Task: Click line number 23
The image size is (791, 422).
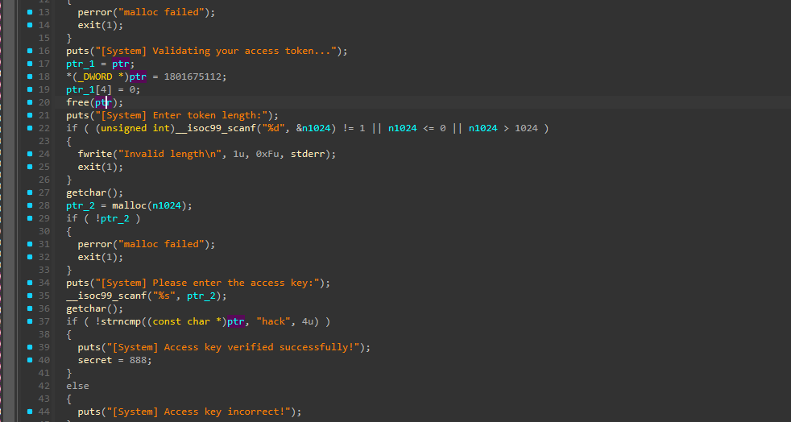Action: 43,141
